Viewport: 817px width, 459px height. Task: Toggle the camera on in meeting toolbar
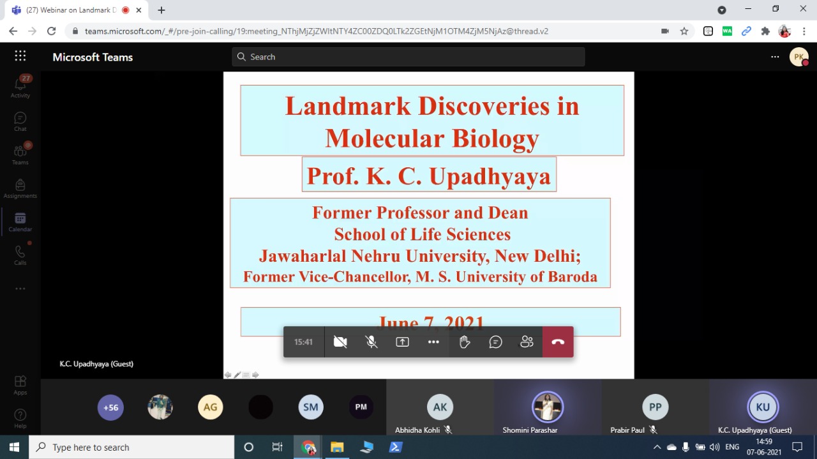point(340,342)
